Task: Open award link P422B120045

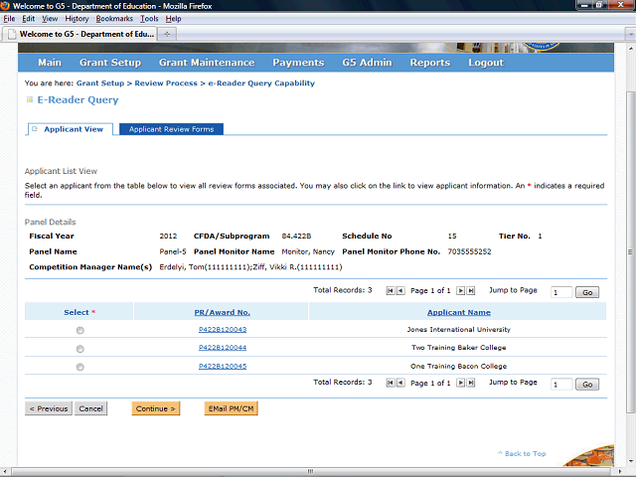Action: (x=223, y=367)
